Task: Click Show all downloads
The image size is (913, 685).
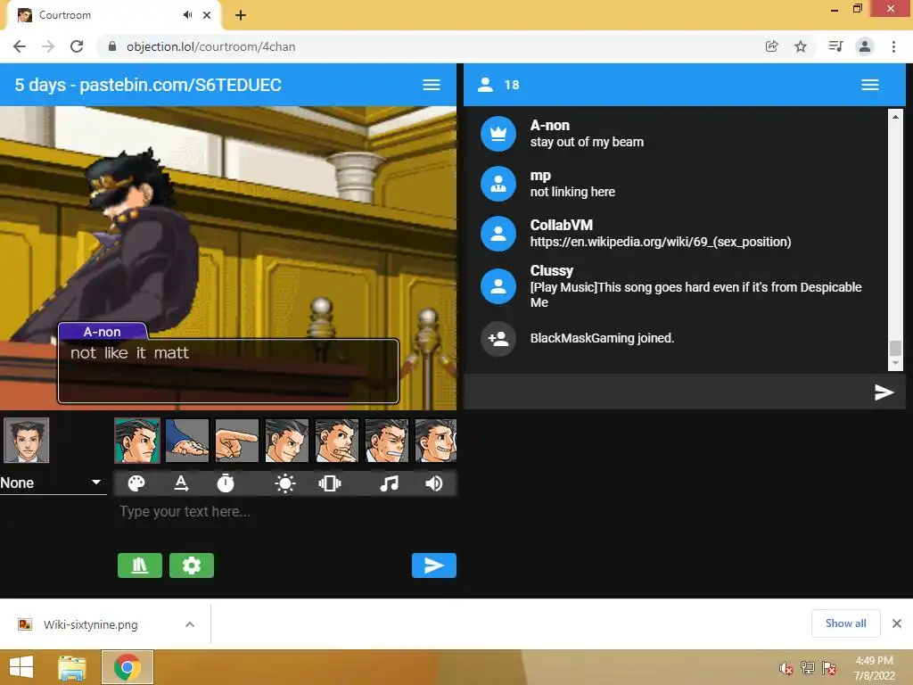Action: (x=845, y=623)
